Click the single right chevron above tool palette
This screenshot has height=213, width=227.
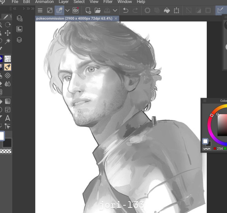[x=24, y=8]
